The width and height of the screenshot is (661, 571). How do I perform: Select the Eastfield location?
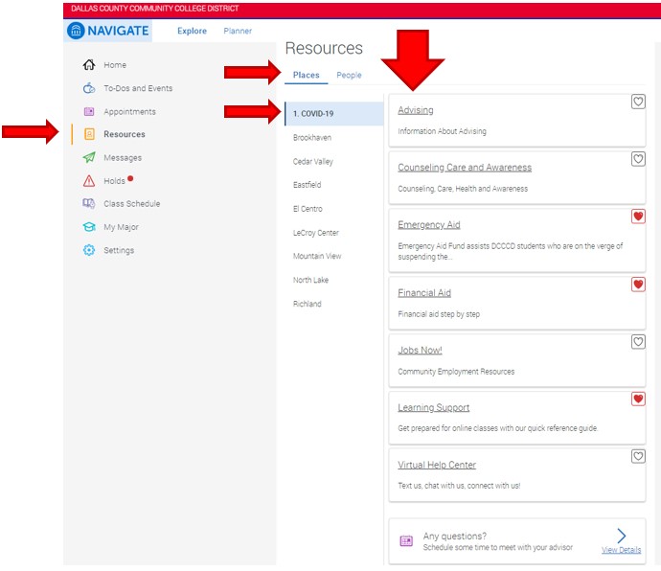(307, 185)
